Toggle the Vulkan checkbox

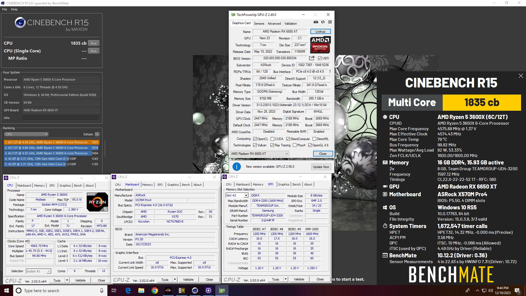(x=255, y=145)
